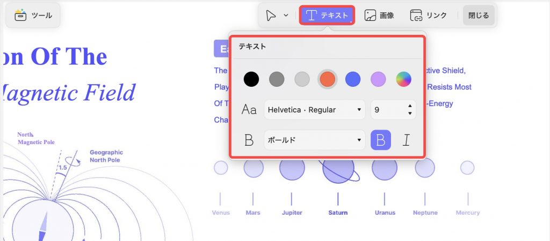Screen dimensions: 550x241
Task: Toggle the italic I button
Action: tap(406, 140)
